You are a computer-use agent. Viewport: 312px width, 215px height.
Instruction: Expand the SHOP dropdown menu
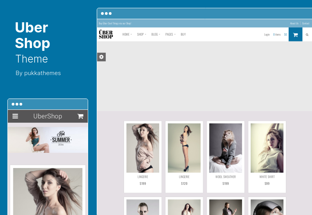click(142, 34)
